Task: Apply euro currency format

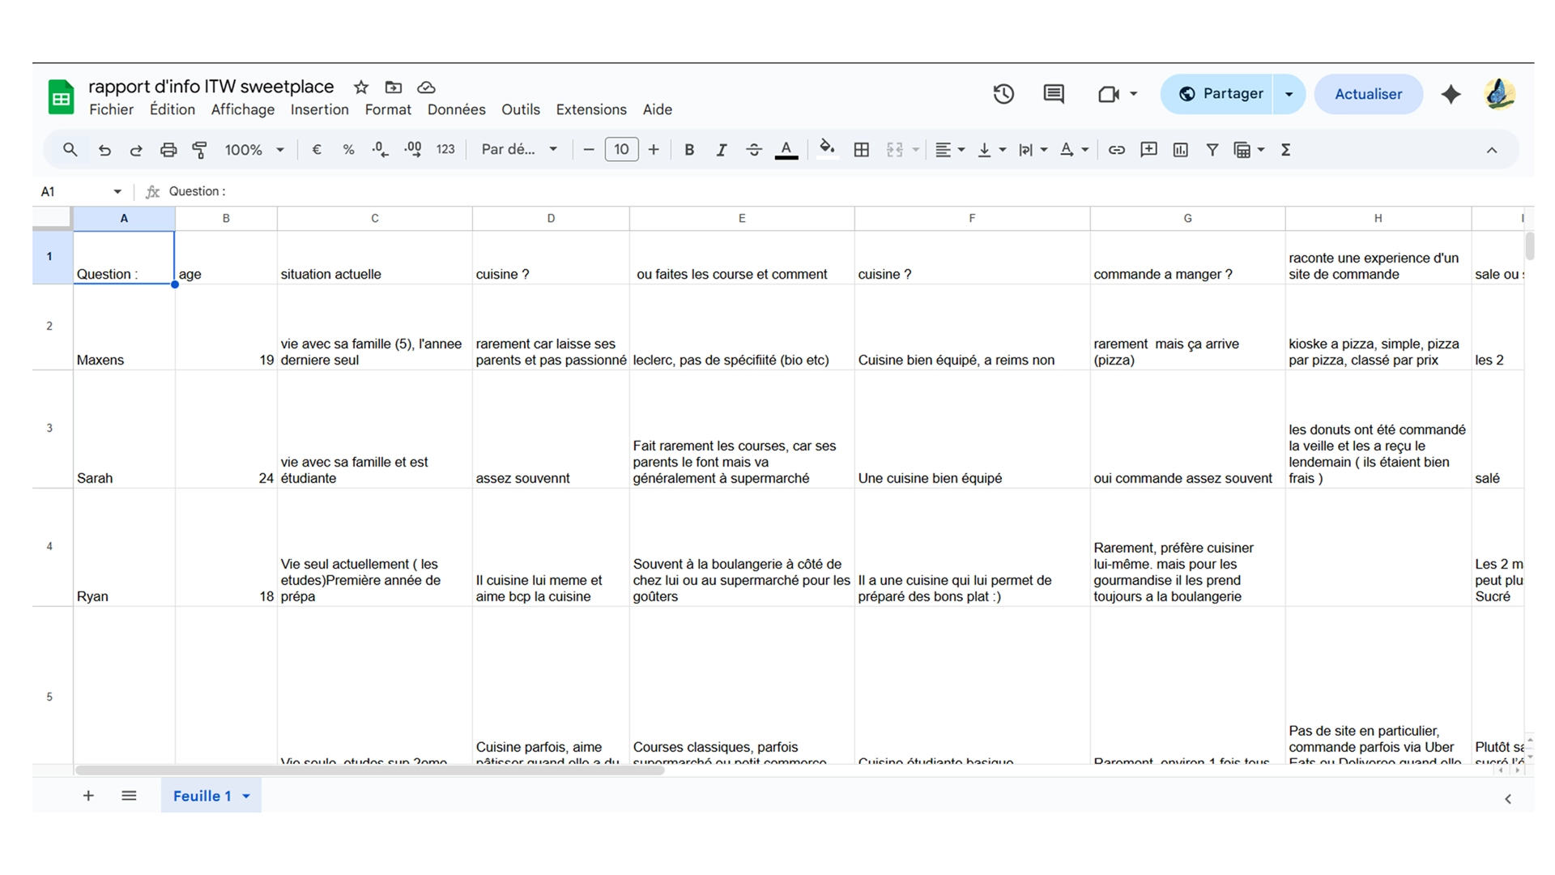Action: [317, 150]
